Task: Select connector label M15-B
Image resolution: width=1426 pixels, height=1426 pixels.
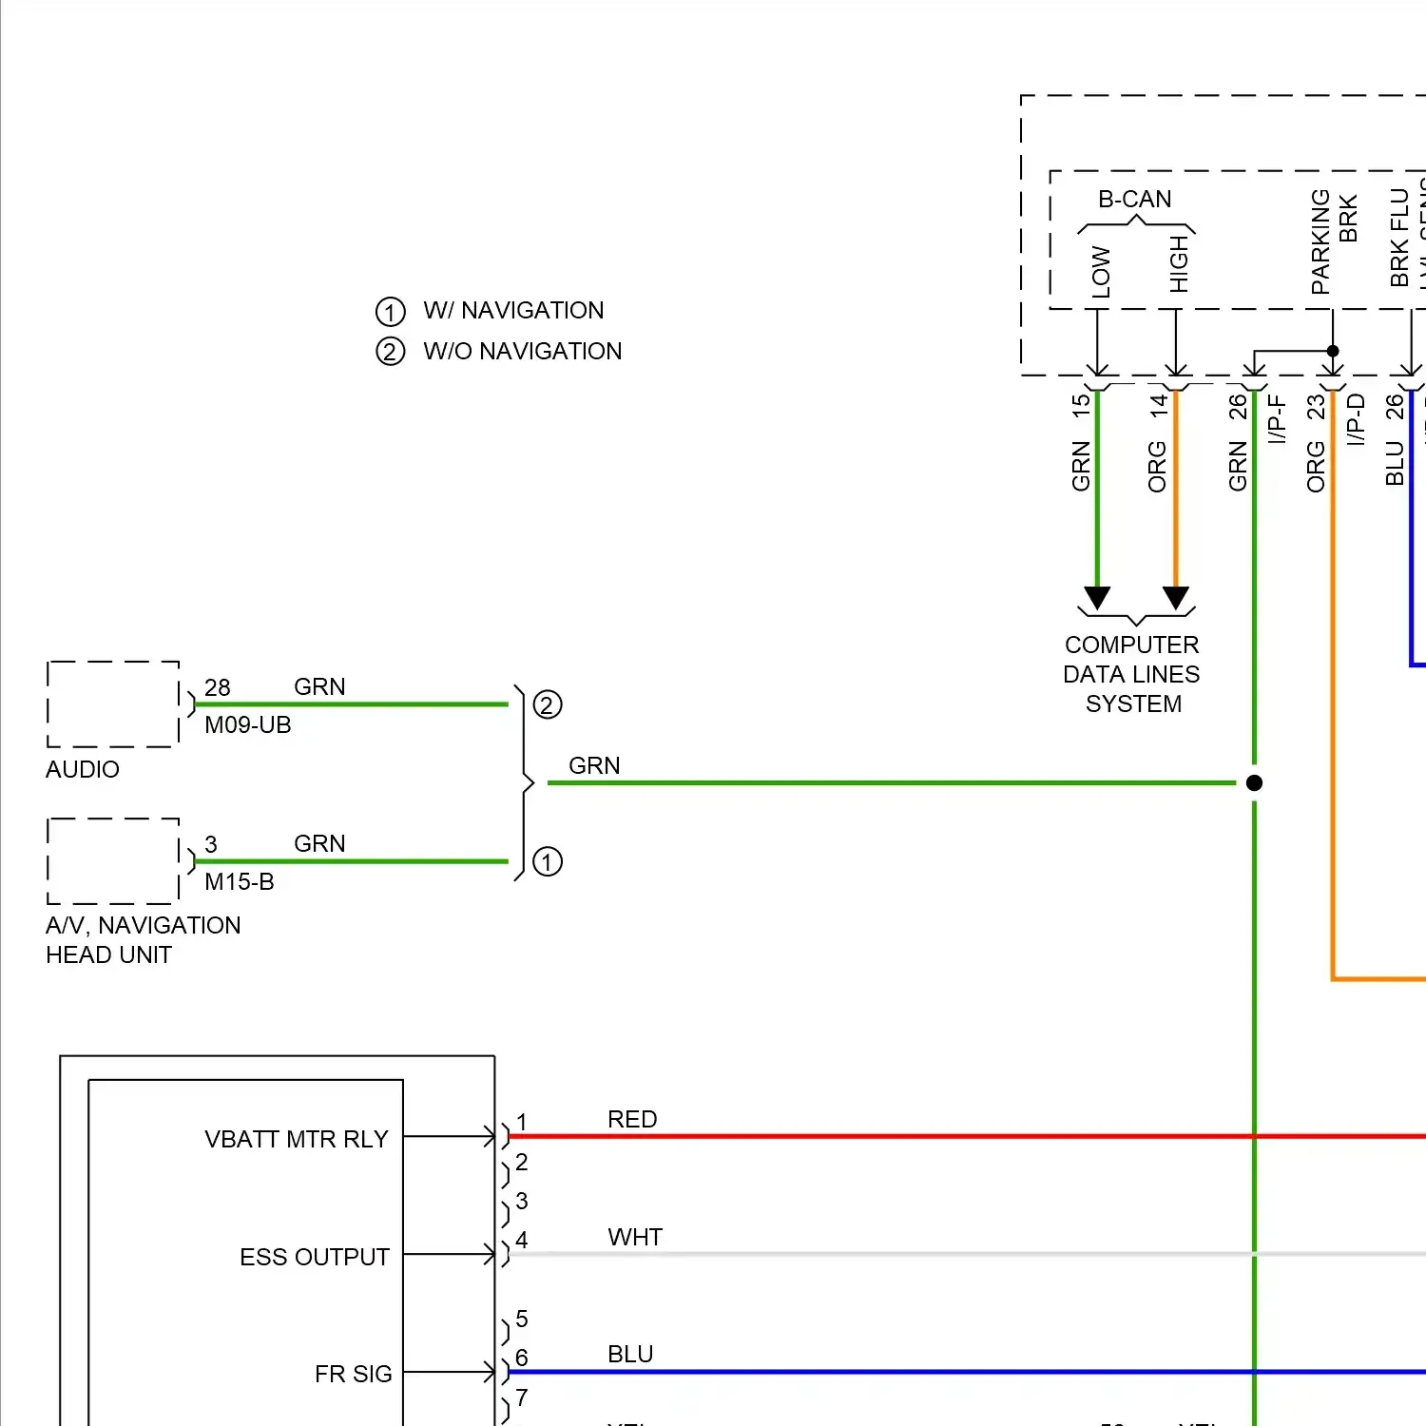Action: point(240,881)
